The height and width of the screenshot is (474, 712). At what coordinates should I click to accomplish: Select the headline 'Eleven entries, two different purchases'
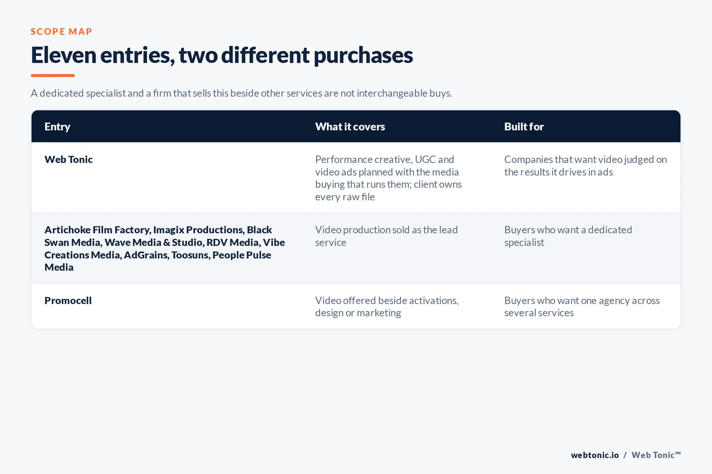[222, 56]
